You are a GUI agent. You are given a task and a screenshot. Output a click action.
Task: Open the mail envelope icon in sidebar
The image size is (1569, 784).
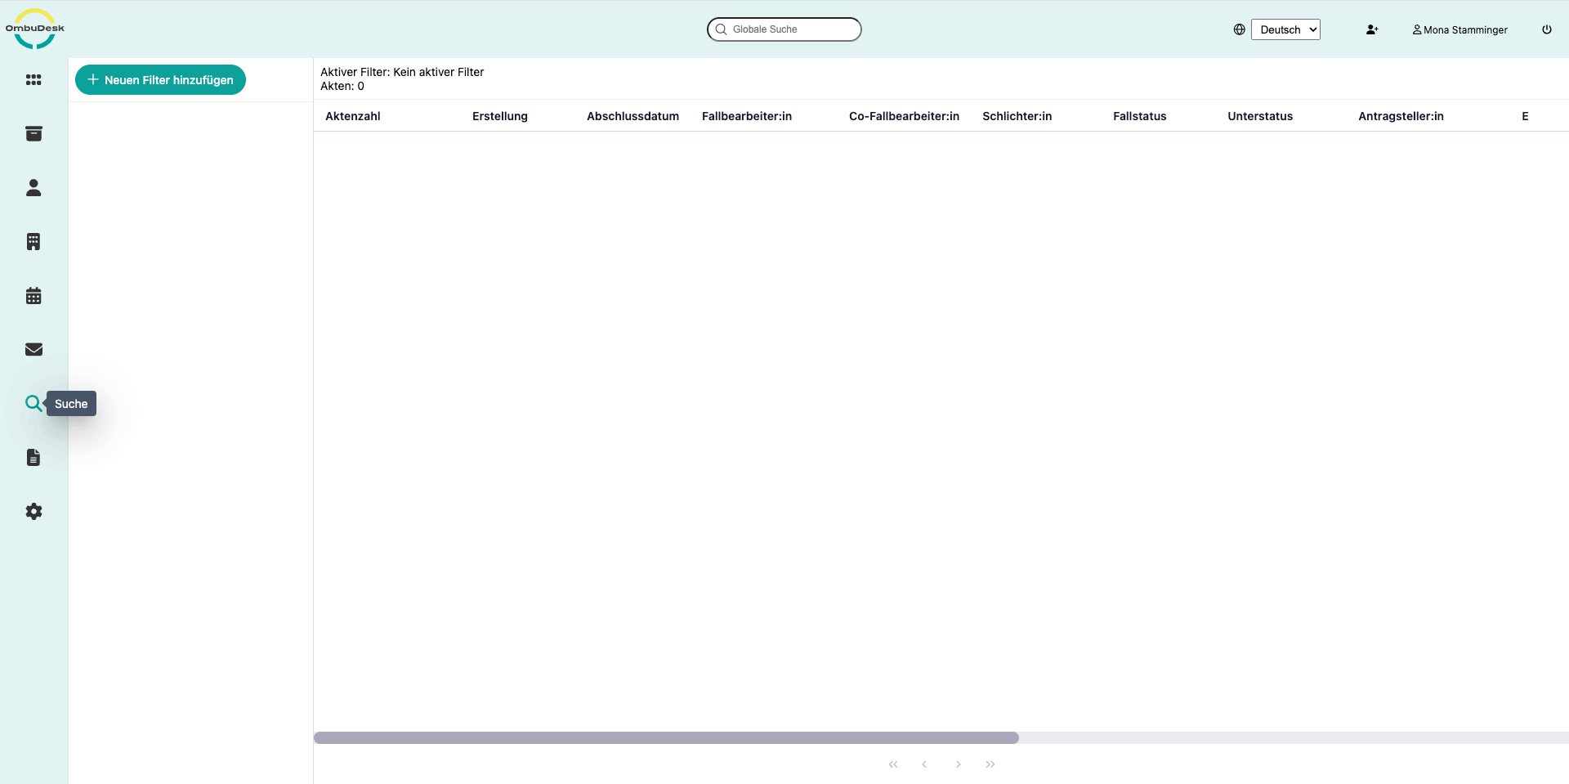tap(34, 350)
